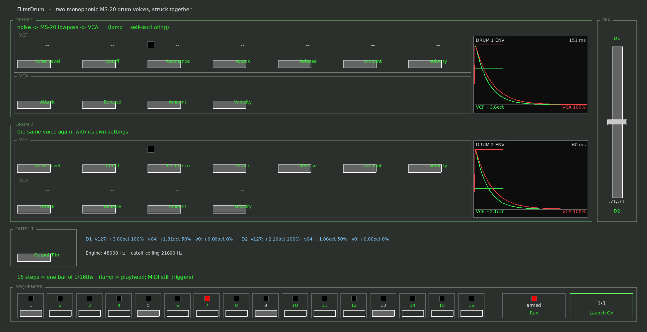This screenshot has width=647, height=332.
Task: Click the D2 mix label
Action: pyautogui.click(x=617, y=211)
